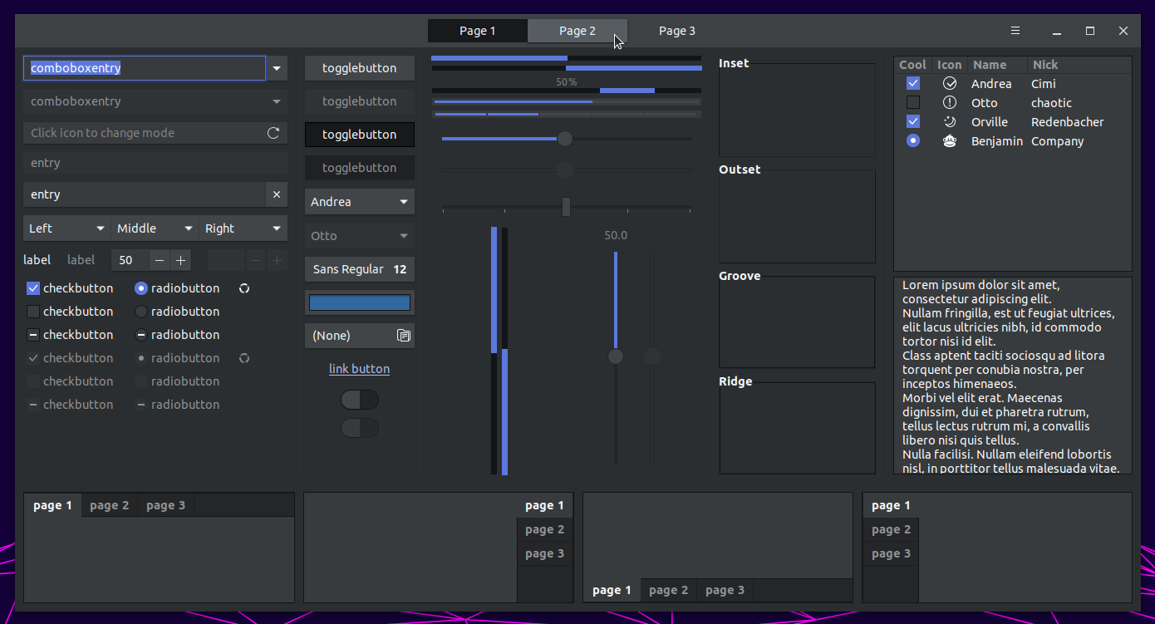
Task: Open the blue color chooser swatch
Action: [x=359, y=302]
